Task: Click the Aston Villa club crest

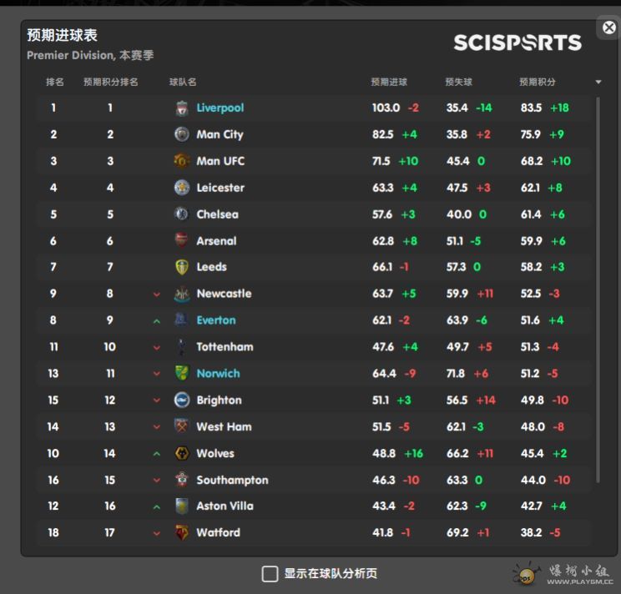Action: click(182, 506)
